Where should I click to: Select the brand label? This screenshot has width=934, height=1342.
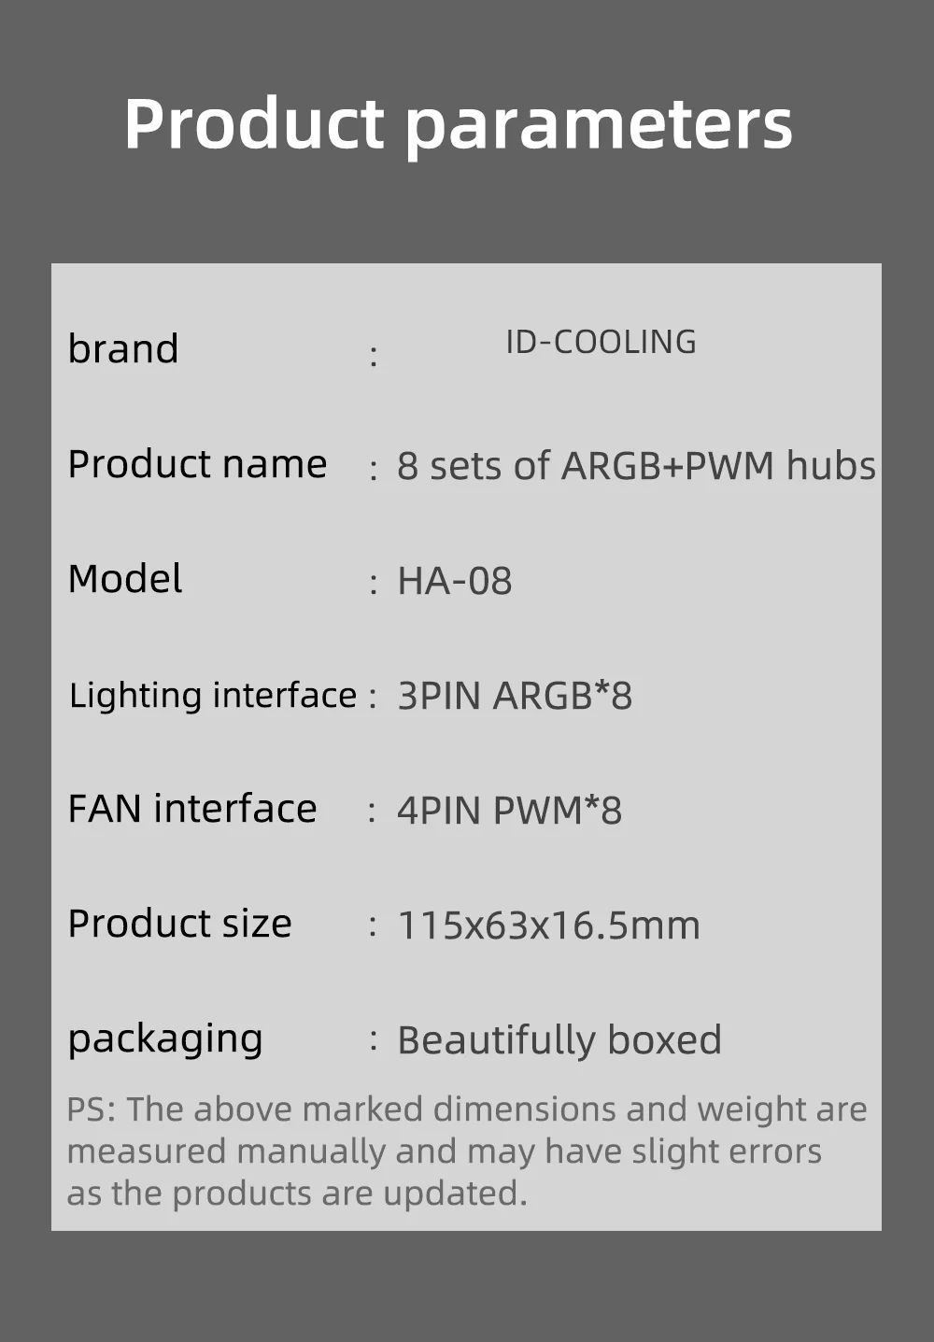coord(123,348)
